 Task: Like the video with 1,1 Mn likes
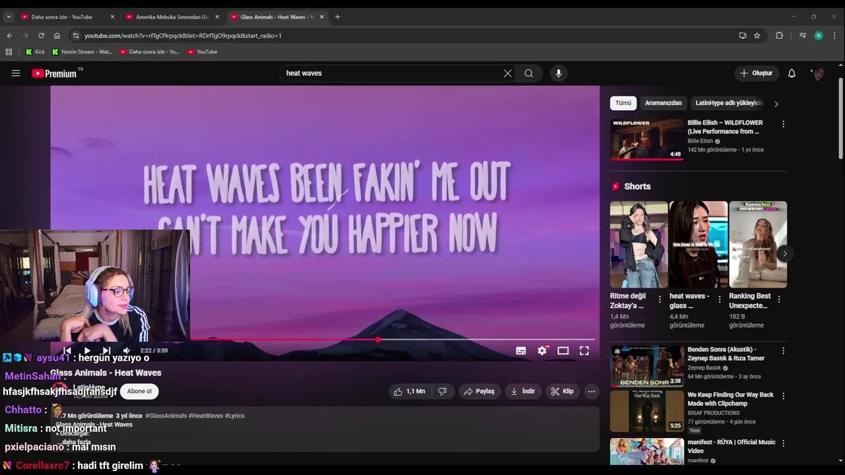409,391
